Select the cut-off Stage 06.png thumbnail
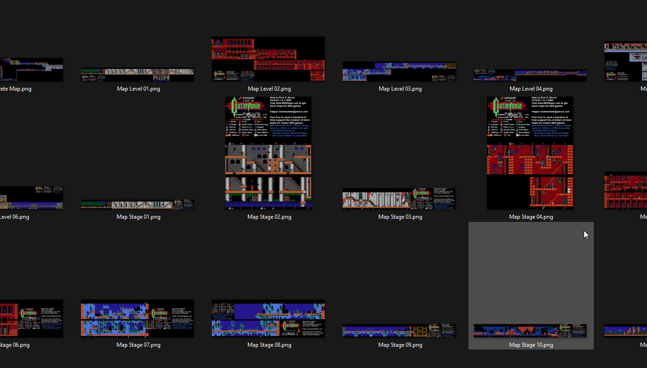This screenshot has height=368, width=647. pyautogui.click(x=31, y=319)
